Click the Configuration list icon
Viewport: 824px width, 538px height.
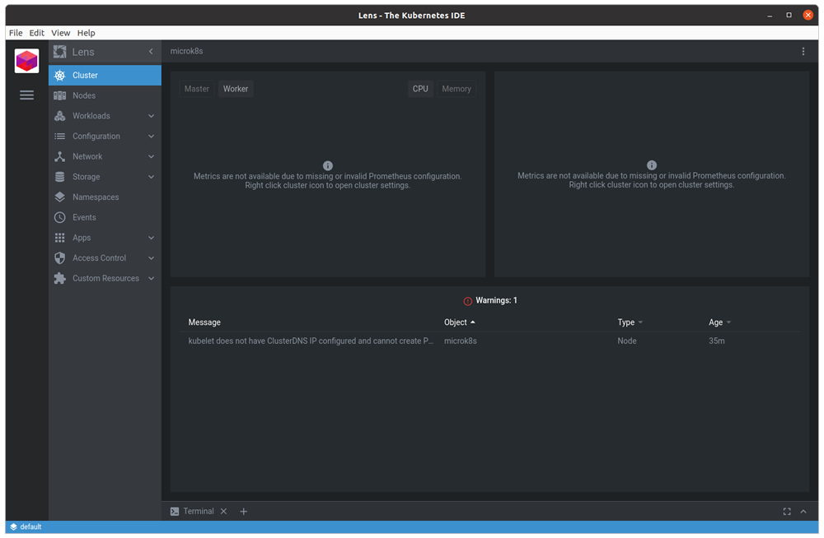coord(60,136)
